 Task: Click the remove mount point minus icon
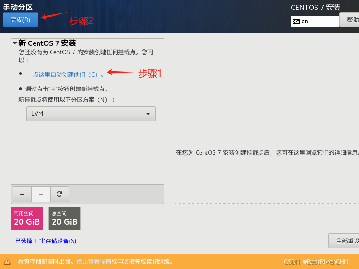point(40,194)
